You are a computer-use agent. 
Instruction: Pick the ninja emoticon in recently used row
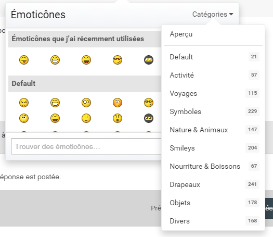click(x=149, y=60)
